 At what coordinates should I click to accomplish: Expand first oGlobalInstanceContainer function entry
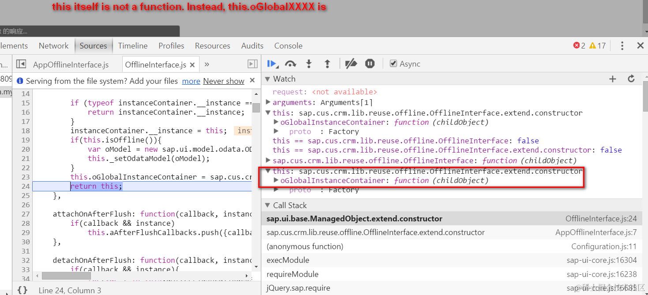click(276, 122)
